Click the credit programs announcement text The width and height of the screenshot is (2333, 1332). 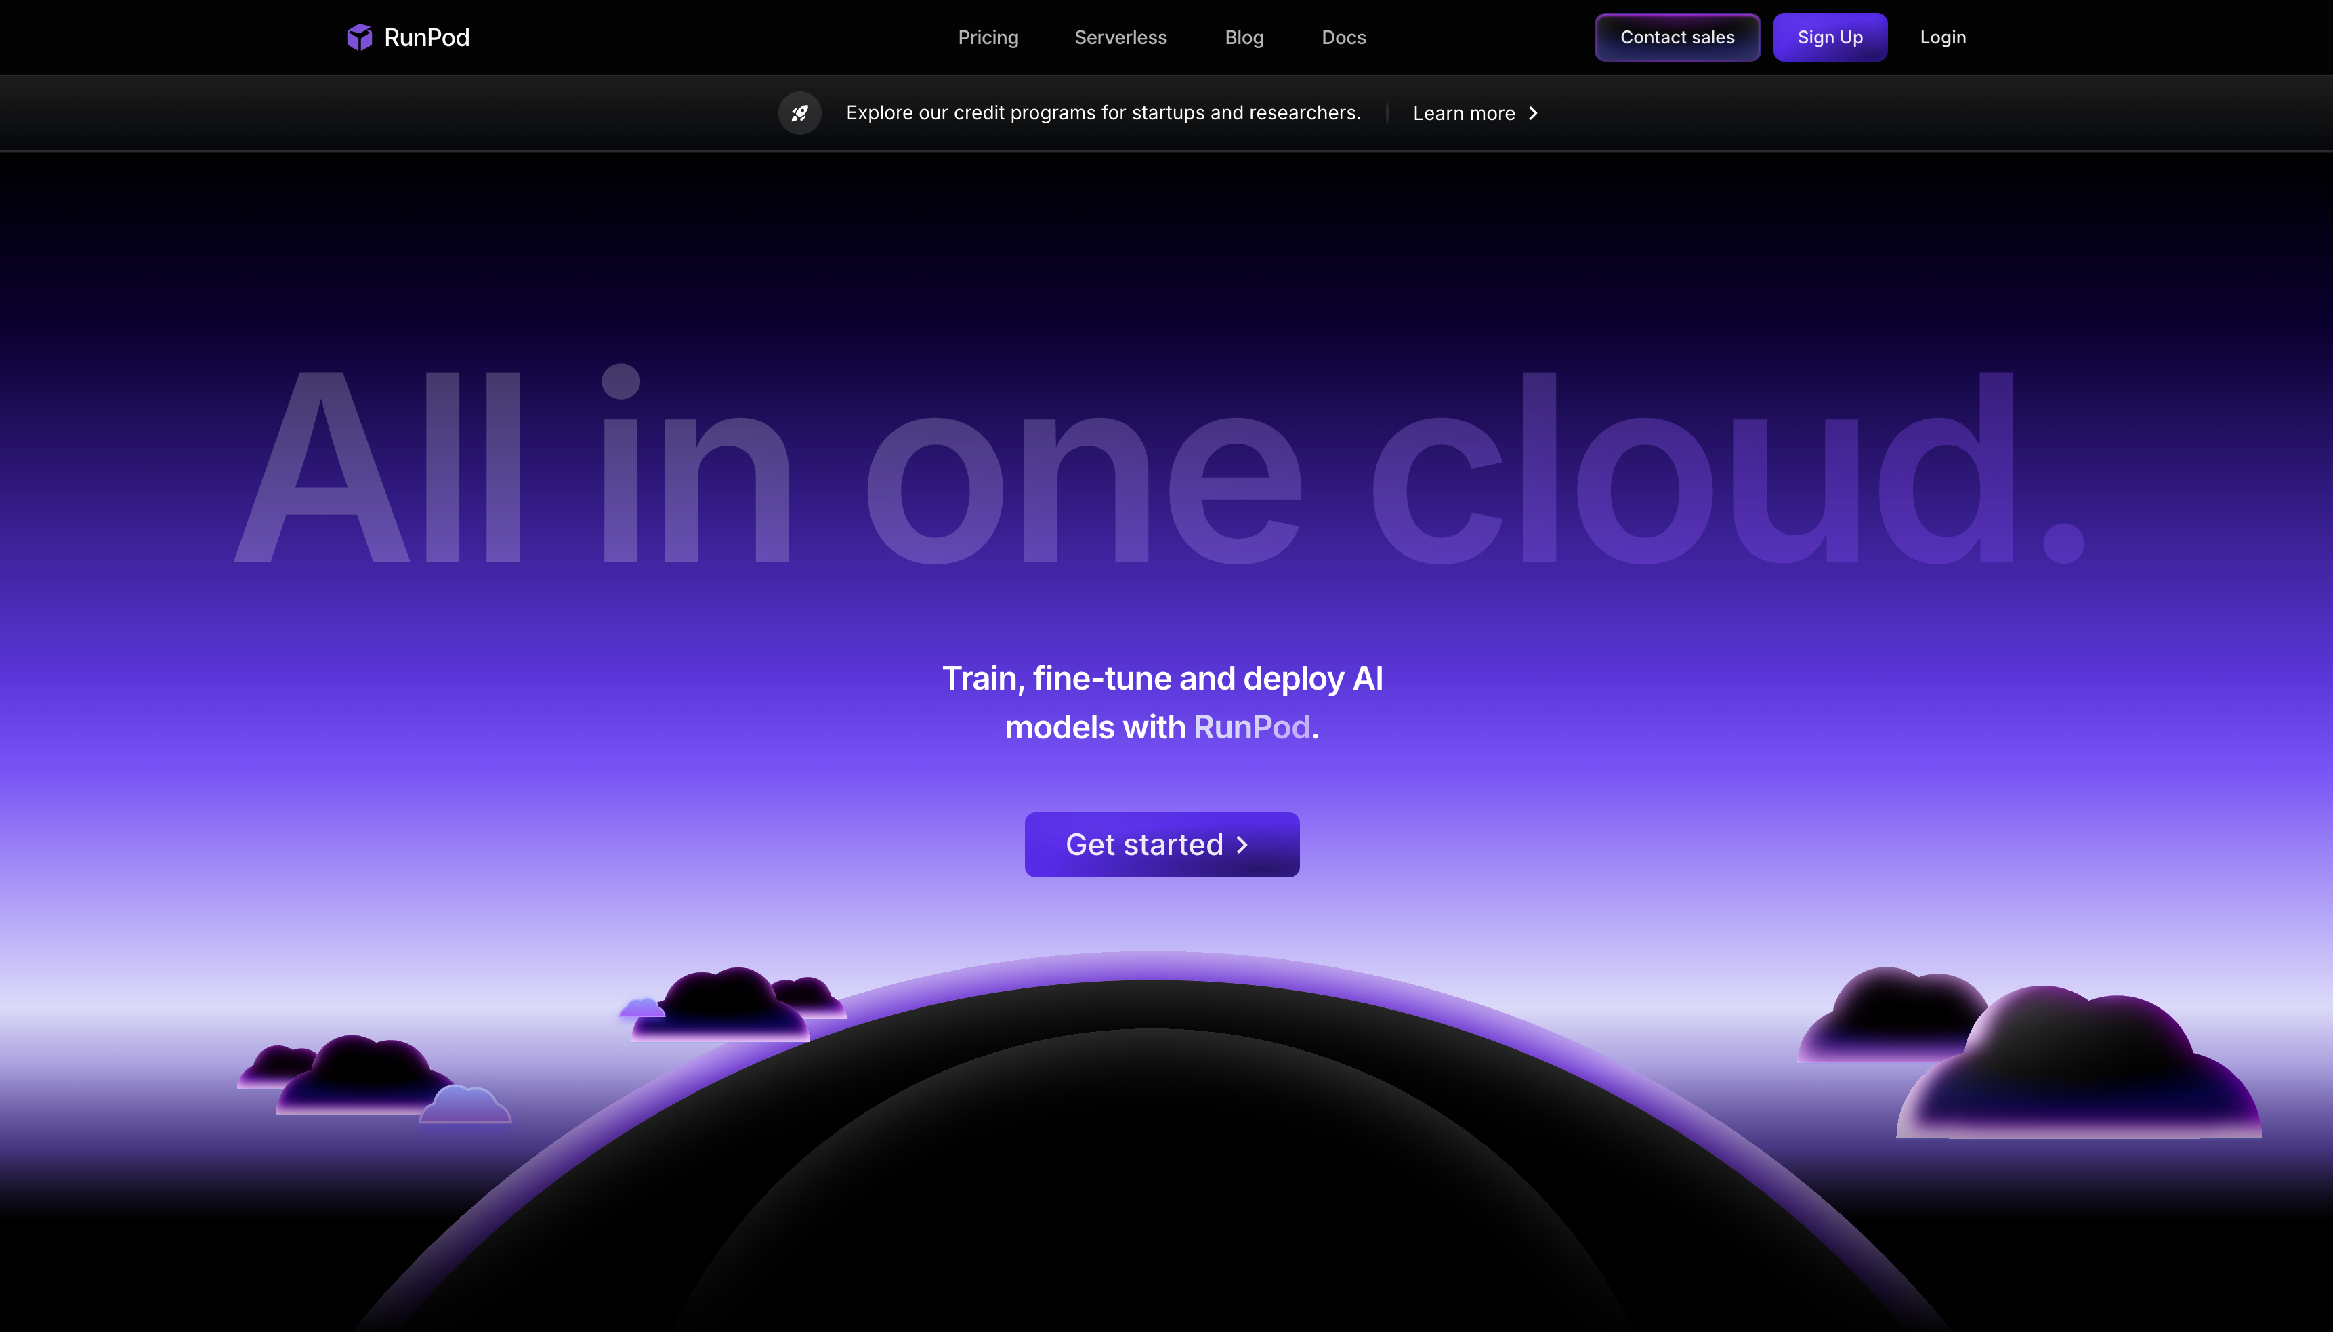[x=1103, y=112]
